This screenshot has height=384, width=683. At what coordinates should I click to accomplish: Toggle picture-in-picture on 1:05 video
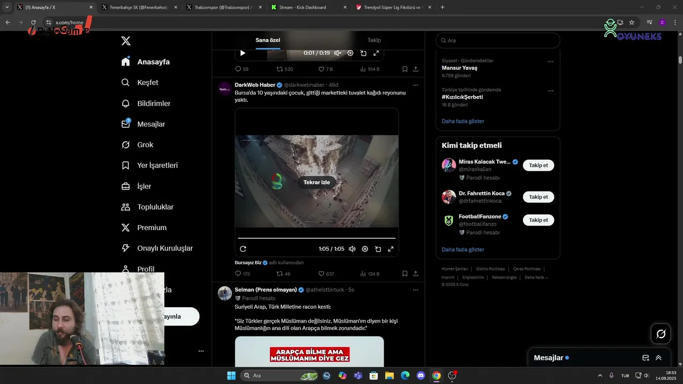click(x=378, y=249)
